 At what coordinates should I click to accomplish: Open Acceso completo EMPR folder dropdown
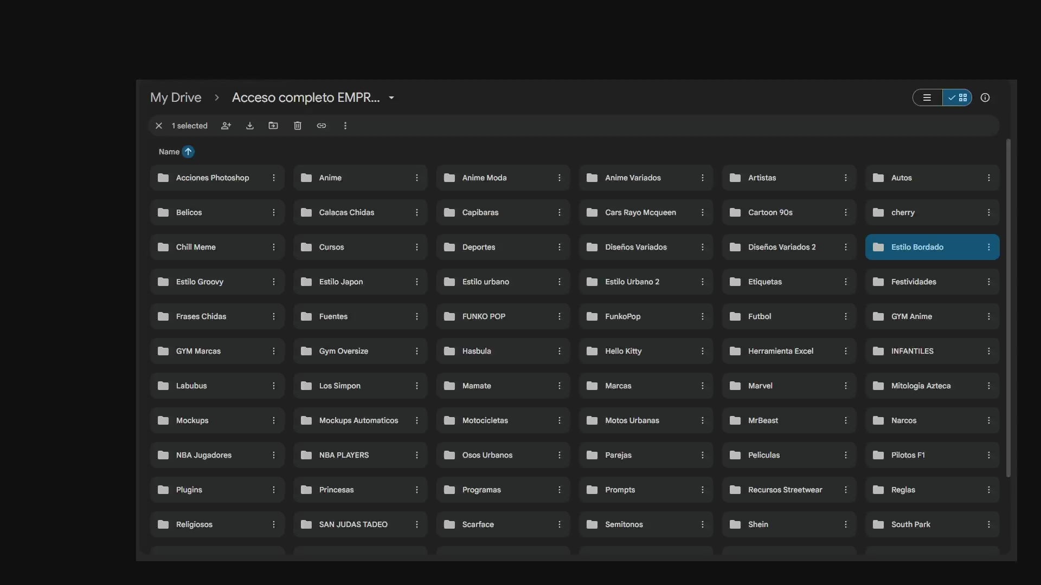[x=391, y=98]
